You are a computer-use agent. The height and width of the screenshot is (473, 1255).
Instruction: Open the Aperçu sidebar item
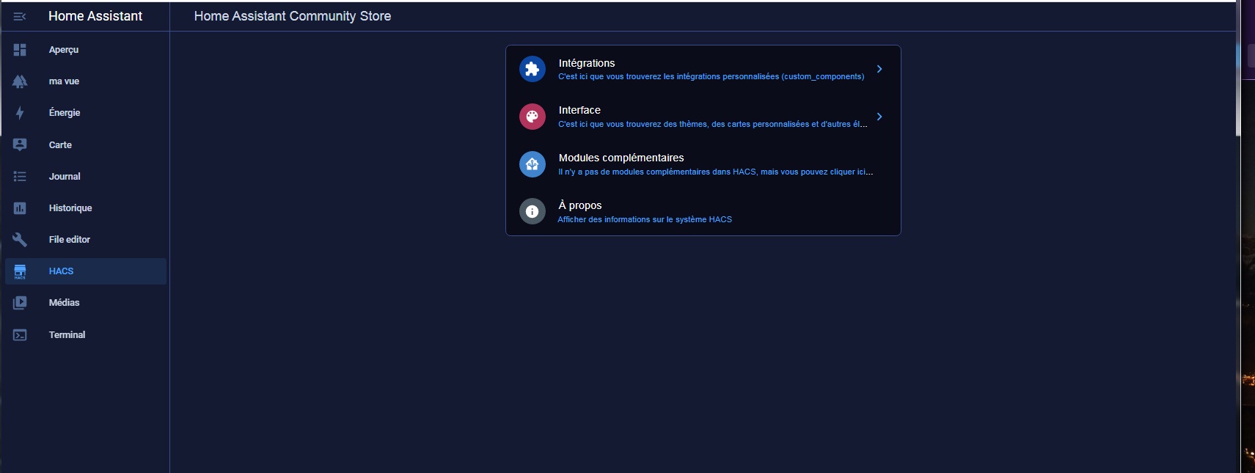(x=86, y=50)
